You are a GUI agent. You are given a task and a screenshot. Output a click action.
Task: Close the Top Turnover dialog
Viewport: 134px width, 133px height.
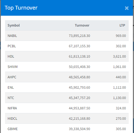tap(127, 8)
